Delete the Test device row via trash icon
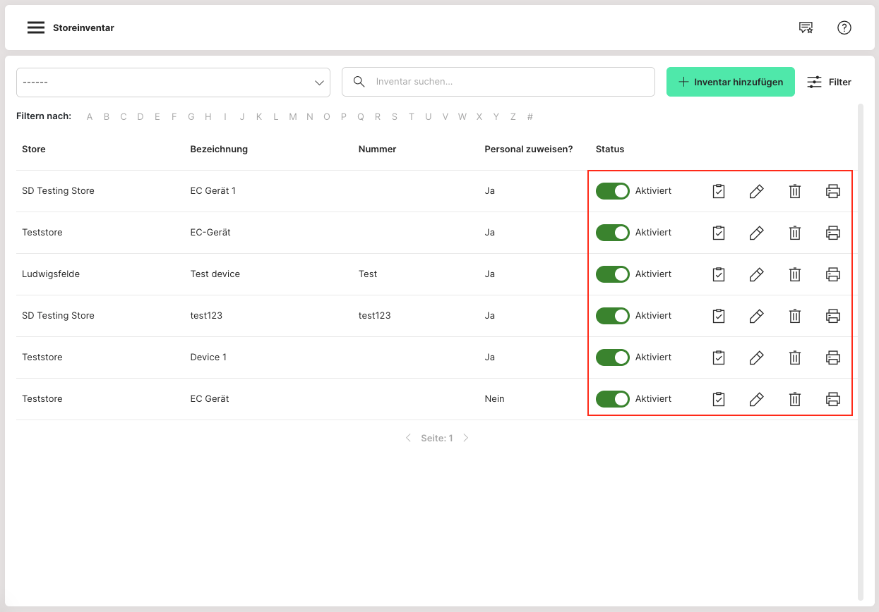879x612 pixels. pyautogui.click(x=794, y=274)
